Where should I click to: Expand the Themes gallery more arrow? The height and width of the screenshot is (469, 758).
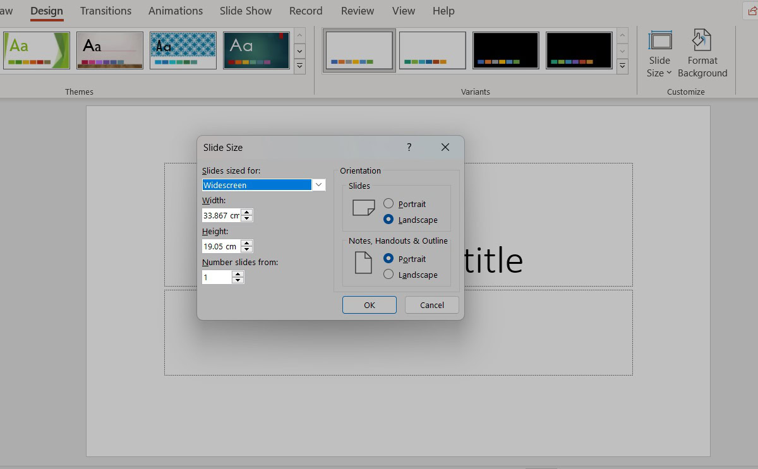click(300, 66)
